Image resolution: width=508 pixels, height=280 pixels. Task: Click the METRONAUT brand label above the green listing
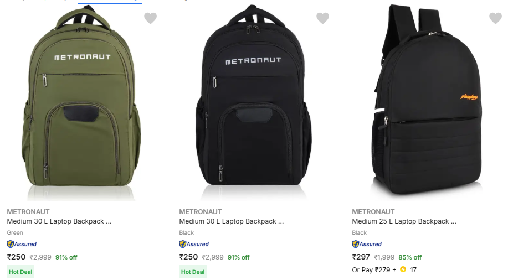(29, 211)
